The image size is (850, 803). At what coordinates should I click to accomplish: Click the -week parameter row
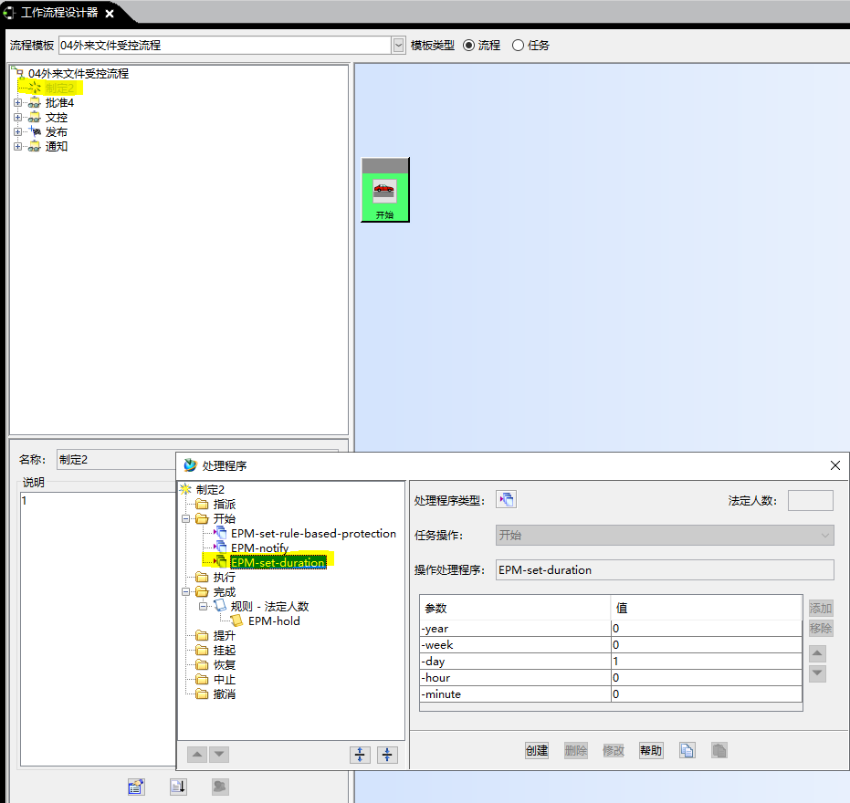(x=611, y=645)
